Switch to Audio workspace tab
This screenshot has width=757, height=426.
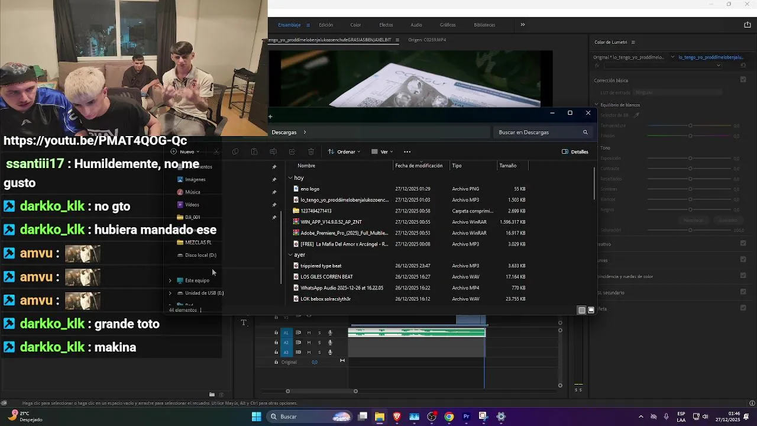pyautogui.click(x=416, y=25)
